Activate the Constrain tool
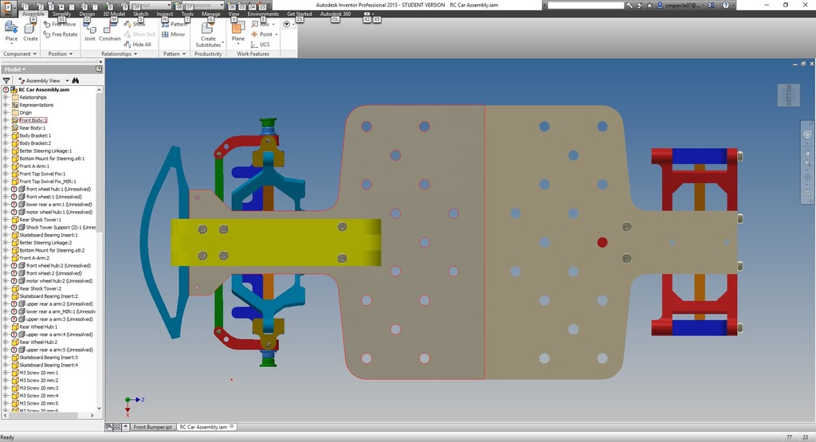 coord(110,32)
